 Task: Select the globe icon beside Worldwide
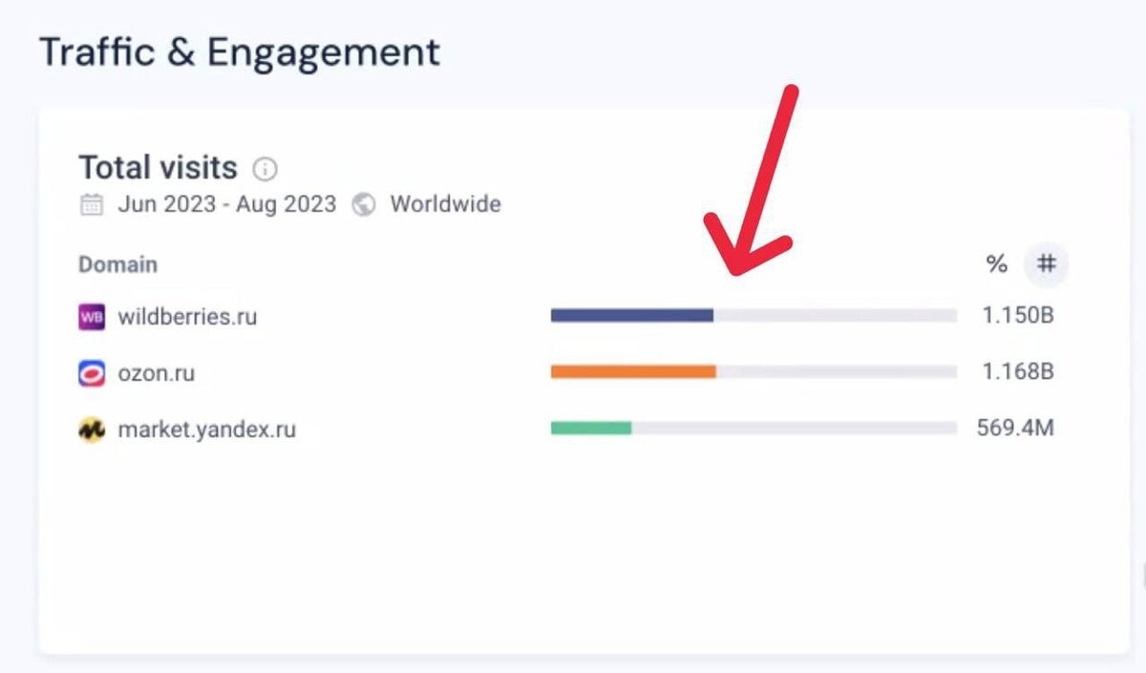pyautogui.click(x=363, y=204)
